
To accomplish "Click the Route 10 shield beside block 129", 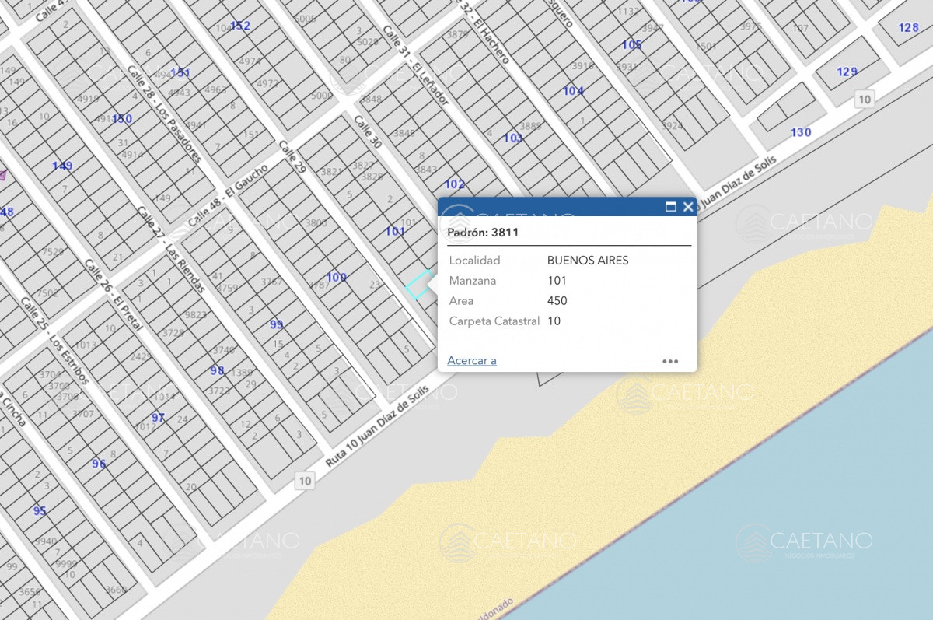I will click(x=865, y=99).
